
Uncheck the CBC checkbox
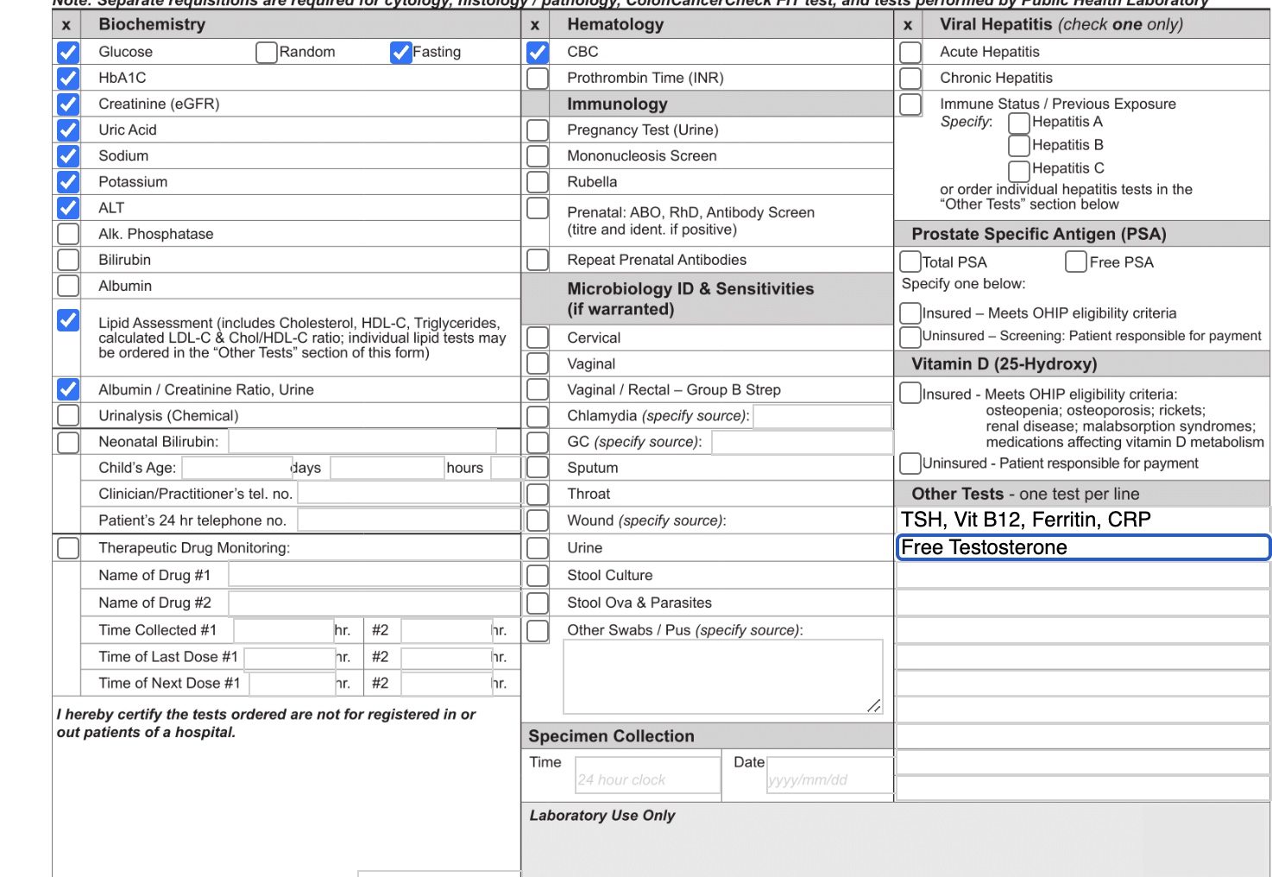coord(538,53)
